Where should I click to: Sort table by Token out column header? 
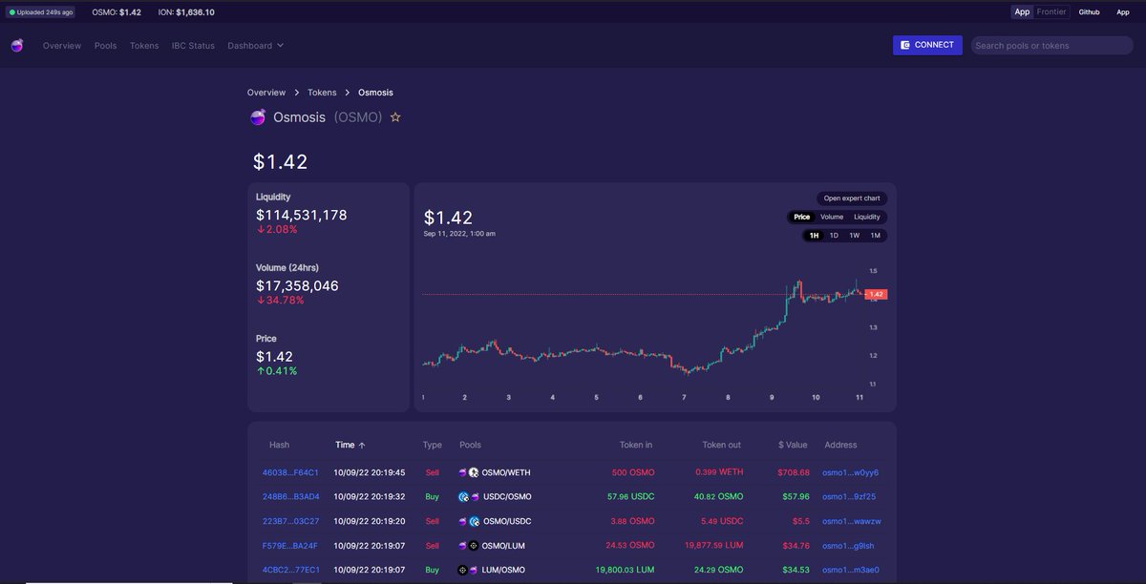coord(721,445)
